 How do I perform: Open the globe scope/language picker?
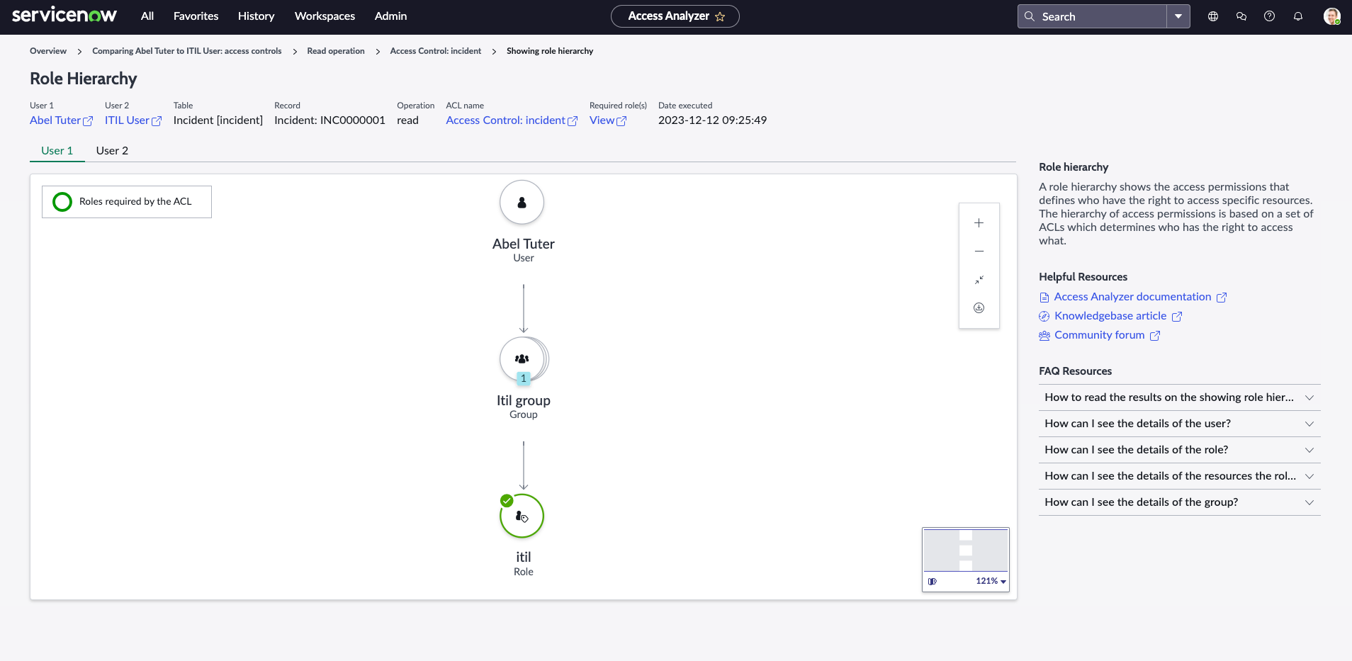(1213, 16)
